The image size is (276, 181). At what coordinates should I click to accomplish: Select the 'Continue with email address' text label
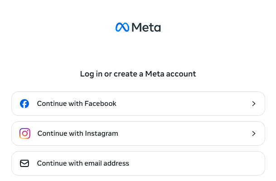point(83,163)
